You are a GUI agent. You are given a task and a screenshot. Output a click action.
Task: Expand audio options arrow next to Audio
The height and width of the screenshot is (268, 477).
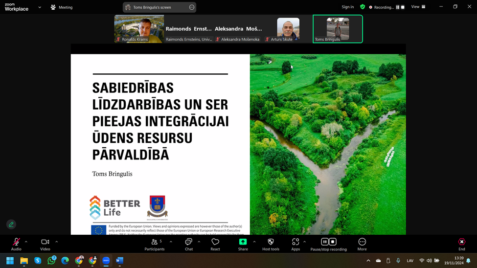click(26, 242)
